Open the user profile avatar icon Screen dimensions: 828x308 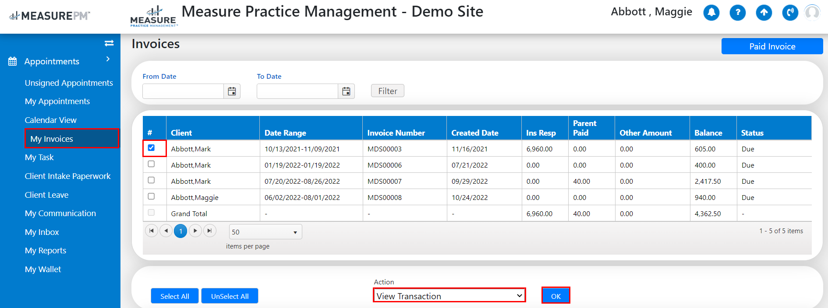[812, 12]
